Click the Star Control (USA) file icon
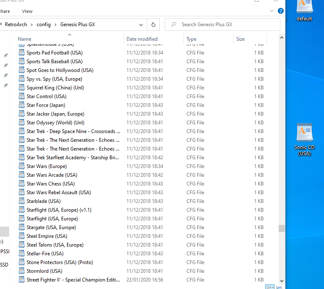324x289 pixels. [22, 96]
